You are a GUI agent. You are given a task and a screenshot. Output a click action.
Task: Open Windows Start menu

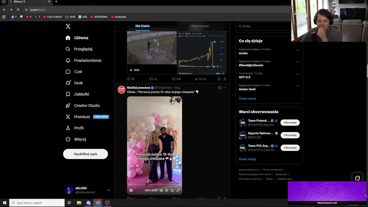(4, 203)
